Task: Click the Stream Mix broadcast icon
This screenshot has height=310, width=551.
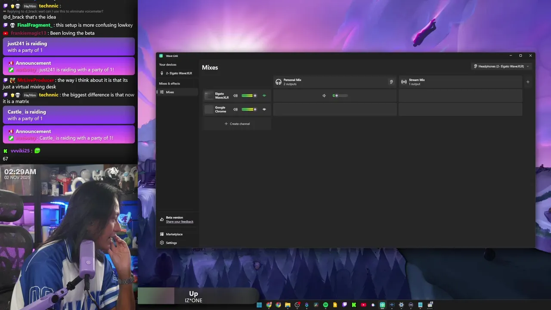Action: tap(404, 82)
